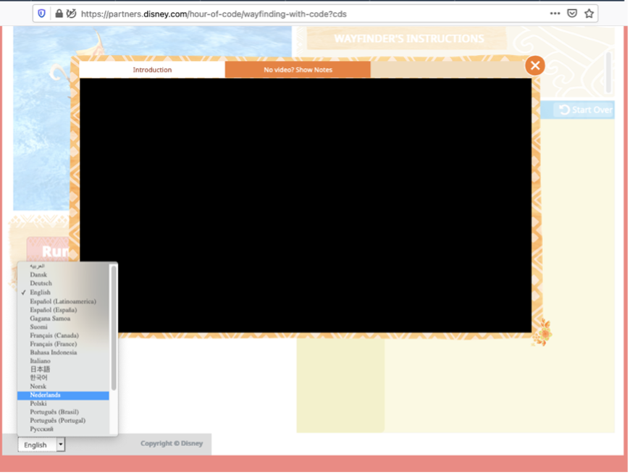Choose Norsk from the language list
Image resolution: width=630 pixels, height=475 pixels.
63,387
